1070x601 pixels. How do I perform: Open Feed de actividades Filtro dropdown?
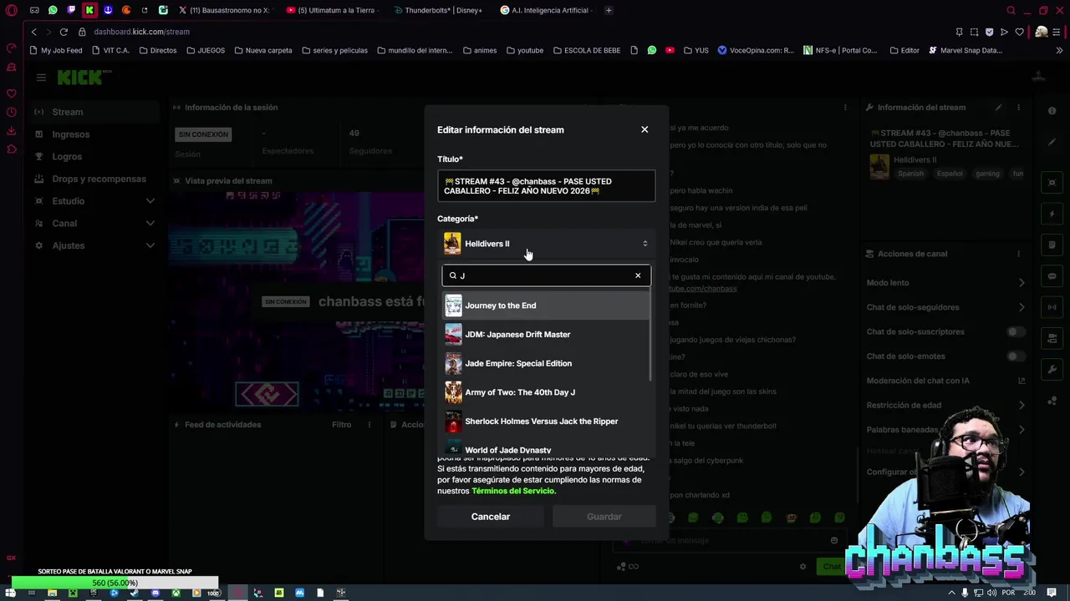click(x=342, y=425)
